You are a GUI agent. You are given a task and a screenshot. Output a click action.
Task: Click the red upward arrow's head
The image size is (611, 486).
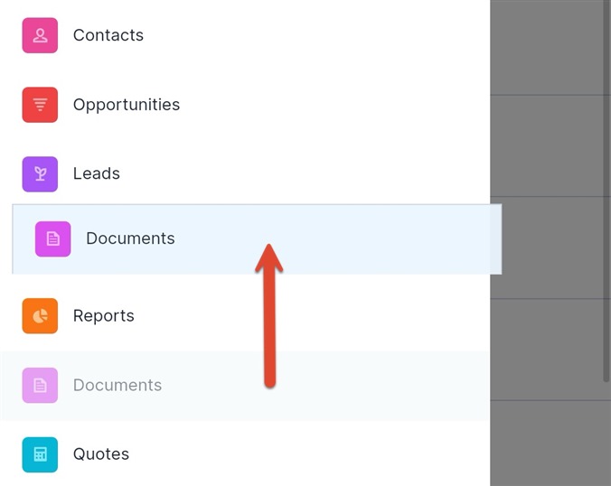(x=268, y=256)
